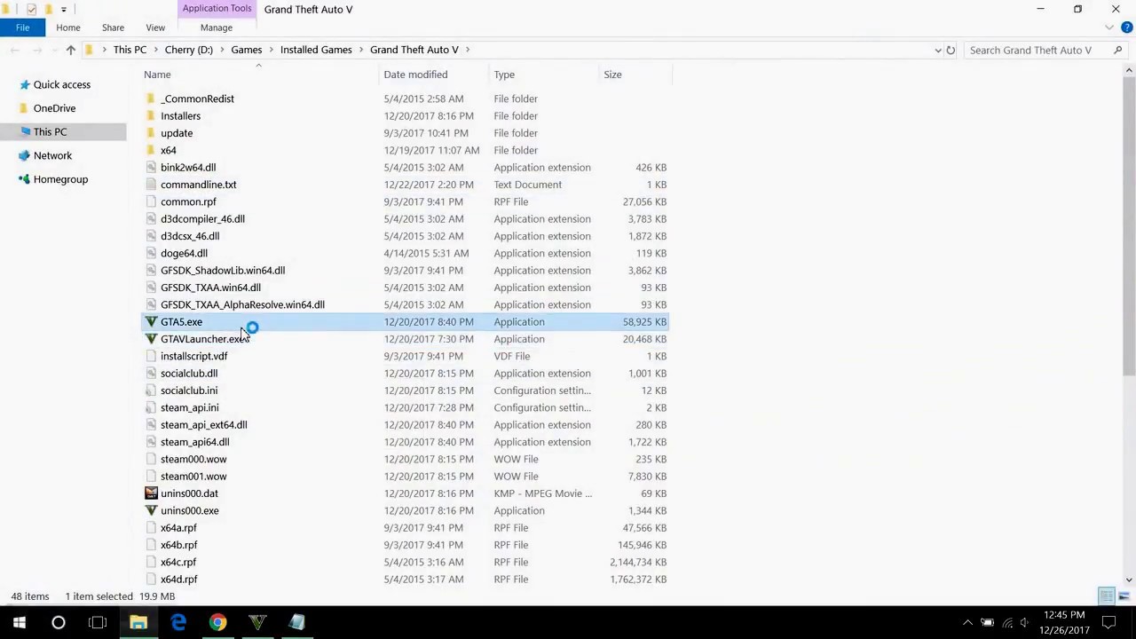
Task: Click the Network icon in sidebar
Action: pyautogui.click(x=24, y=155)
